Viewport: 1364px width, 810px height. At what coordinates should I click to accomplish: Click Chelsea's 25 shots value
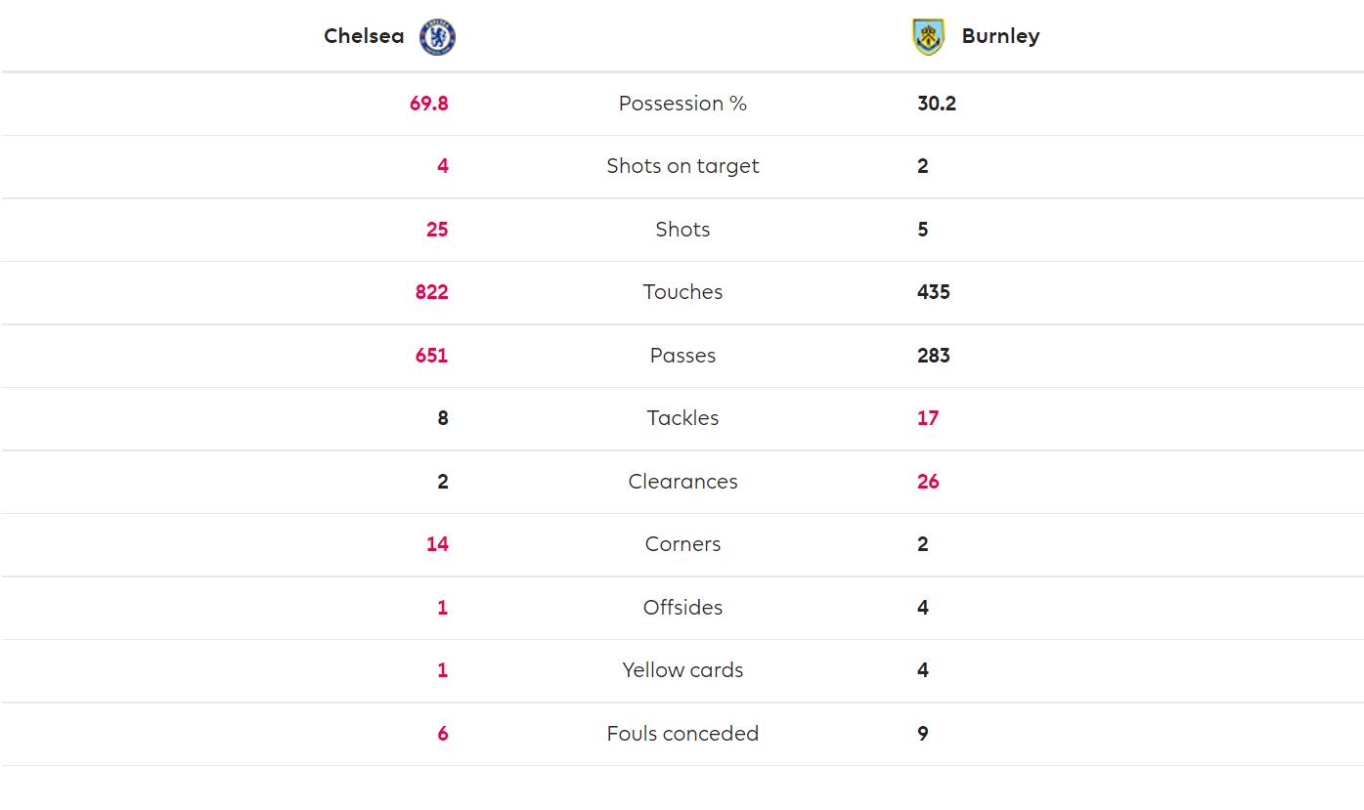tap(437, 230)
